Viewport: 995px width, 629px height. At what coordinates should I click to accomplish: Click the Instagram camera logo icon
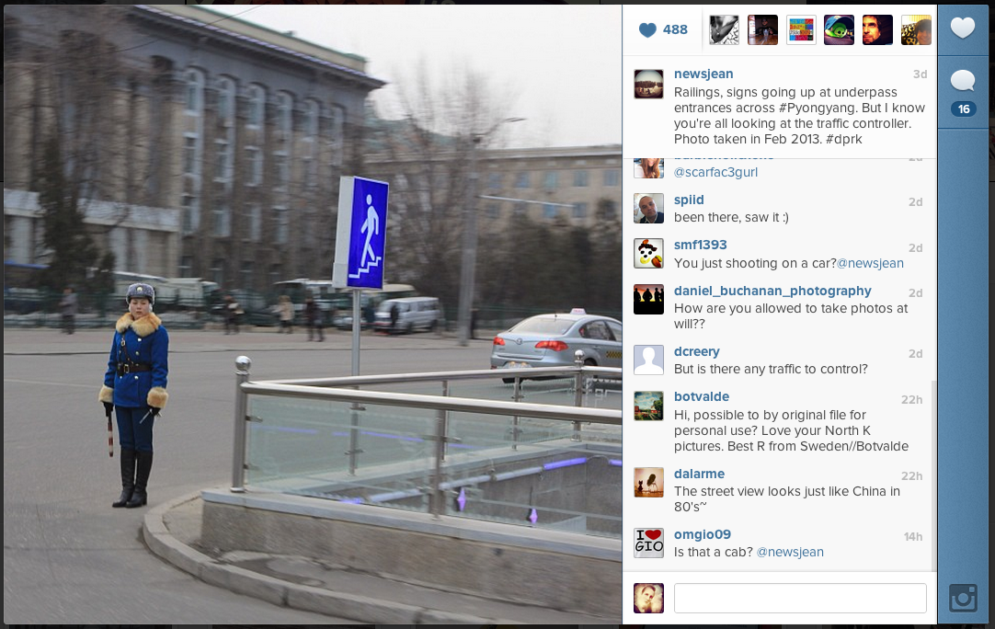[x=963, y=598]
